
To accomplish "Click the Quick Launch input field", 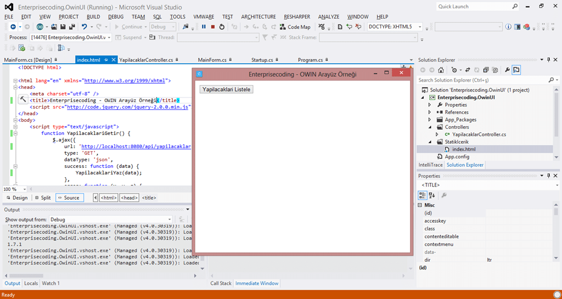I will 474,7.
